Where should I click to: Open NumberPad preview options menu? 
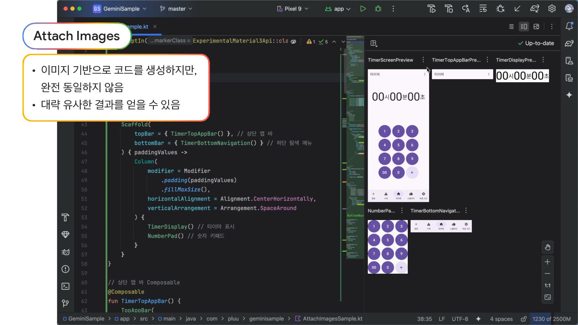pos(402,211)
